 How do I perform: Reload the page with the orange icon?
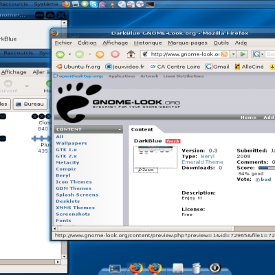tap(100, 54)
